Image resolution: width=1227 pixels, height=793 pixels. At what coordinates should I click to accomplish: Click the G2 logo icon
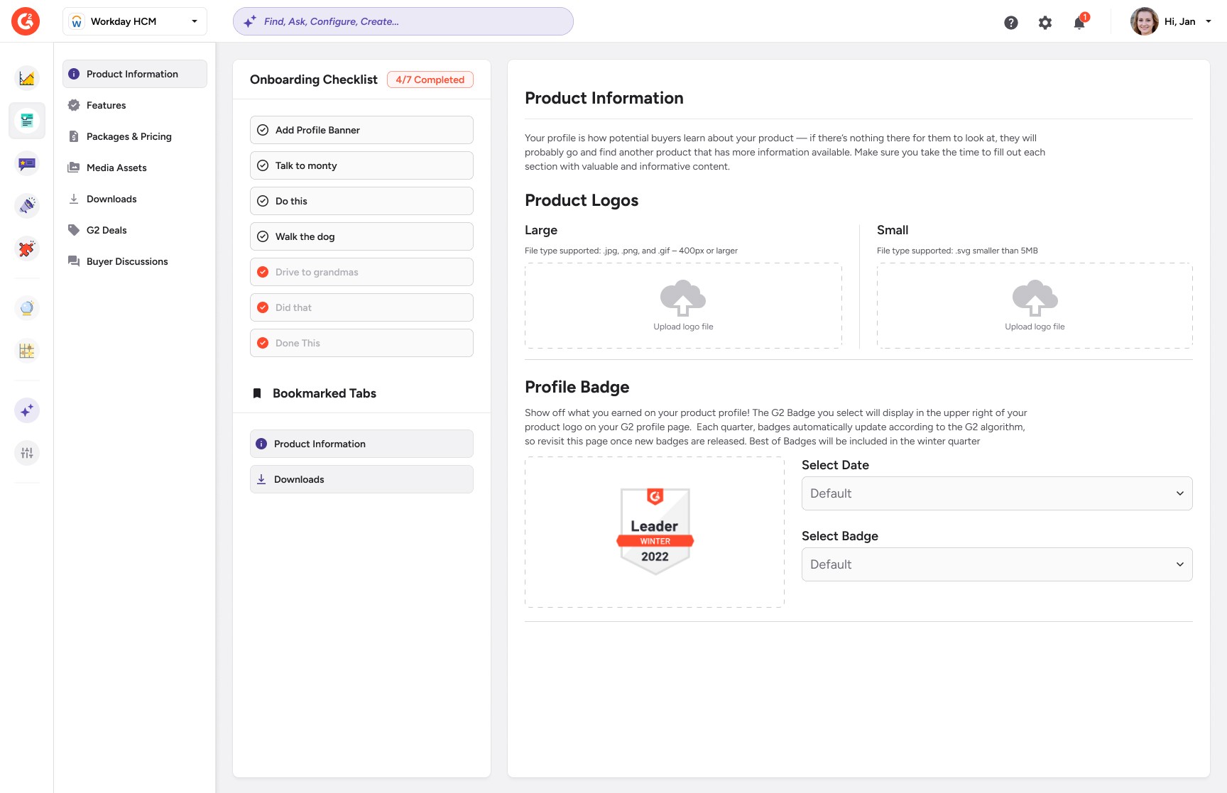pyautogui.click(x=26, y=21)
